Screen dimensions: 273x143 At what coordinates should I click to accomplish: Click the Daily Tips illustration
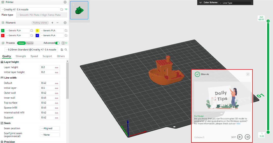pyautogui.click(x=222, y=97)
